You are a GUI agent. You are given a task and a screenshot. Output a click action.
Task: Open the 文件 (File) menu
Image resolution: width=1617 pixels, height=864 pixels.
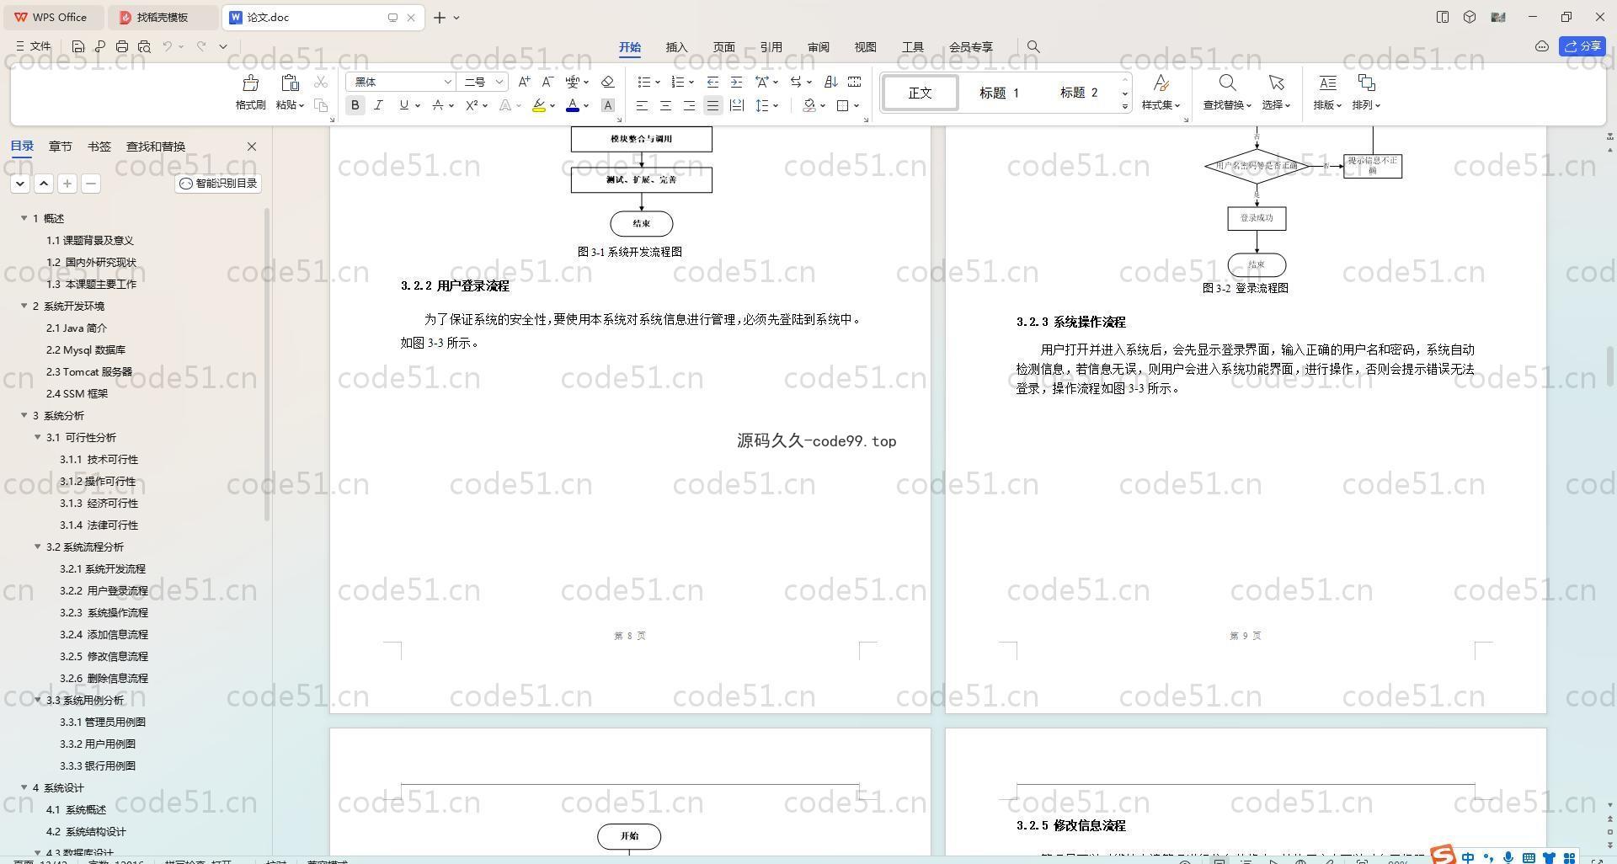34,47
